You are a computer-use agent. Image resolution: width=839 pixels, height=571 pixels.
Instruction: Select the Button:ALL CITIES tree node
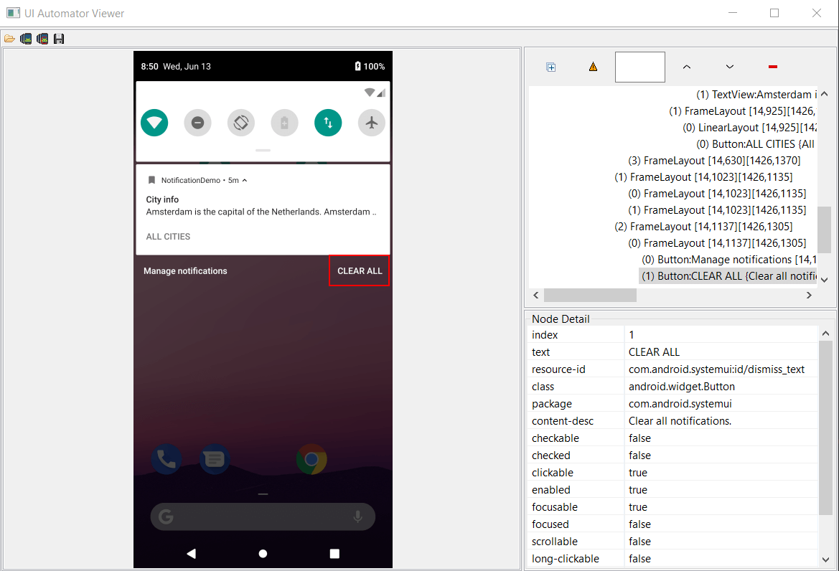point(755,143)
